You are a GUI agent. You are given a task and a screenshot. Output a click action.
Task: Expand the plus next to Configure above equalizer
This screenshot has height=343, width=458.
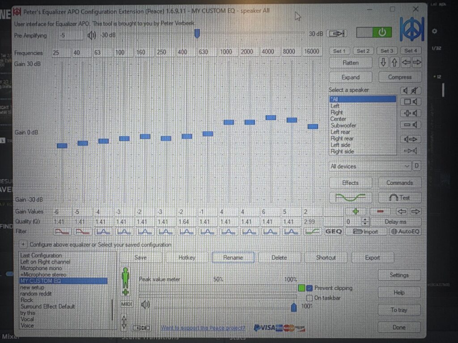pos(23,244)
